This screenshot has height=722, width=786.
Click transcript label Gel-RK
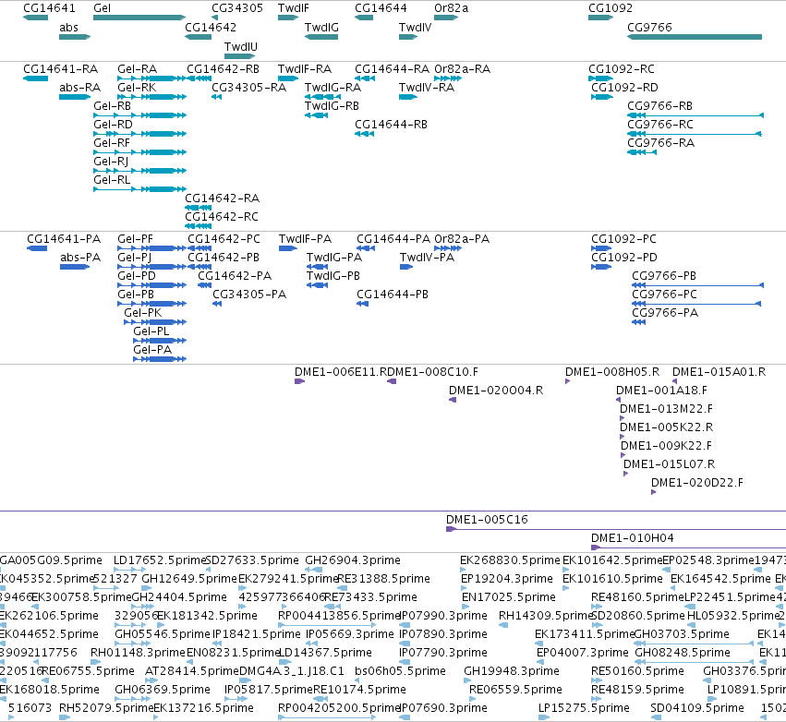pos(137,87)
